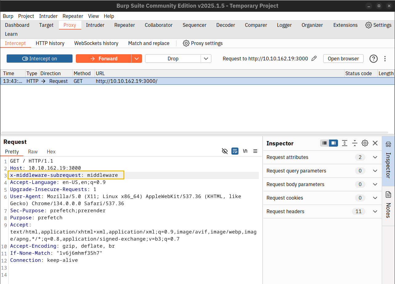This screenshot has width=395, height=284.
Task: Sort by the Time column header
Action: pos(13,73)
